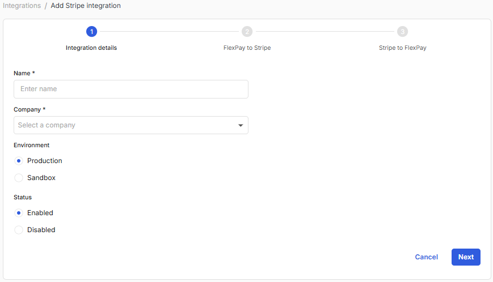Select step 3 circle in progress stepper
Viewport: 493px width, 282px height.
coord(402,31)
